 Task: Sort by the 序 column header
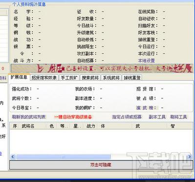pos(15,126)
